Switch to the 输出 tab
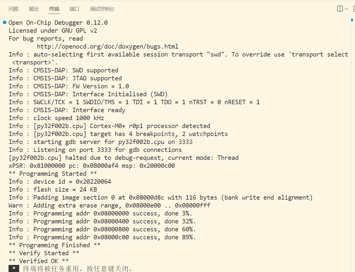 (34, 9)
